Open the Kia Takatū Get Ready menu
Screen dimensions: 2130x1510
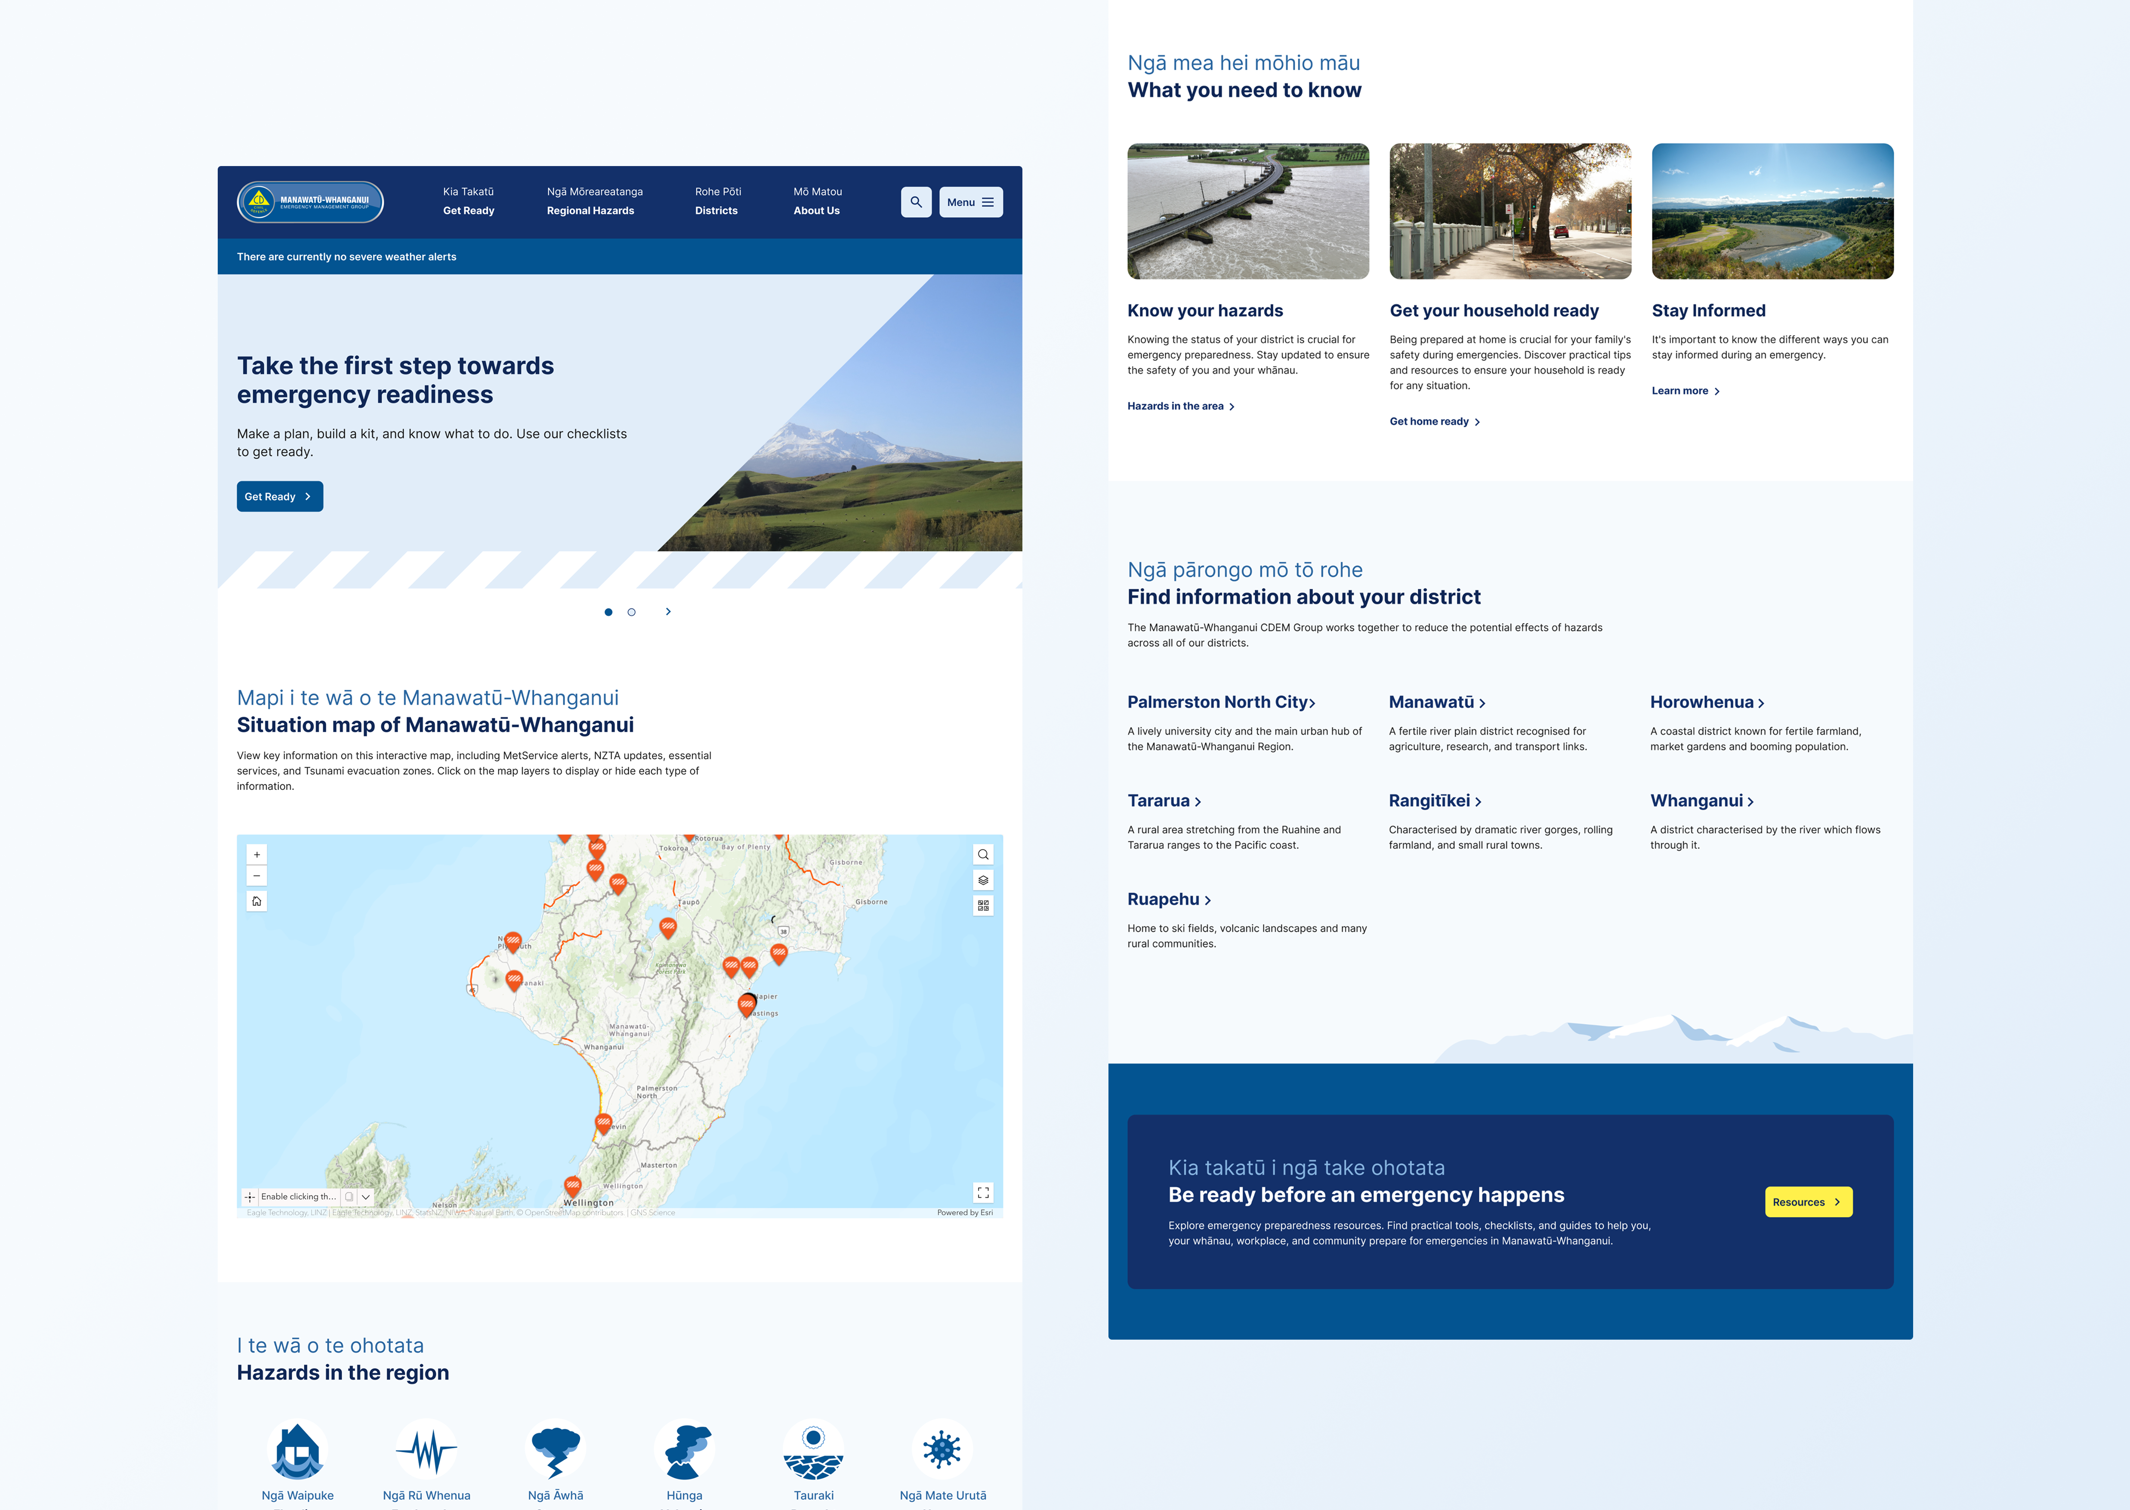tap(469, 201)
